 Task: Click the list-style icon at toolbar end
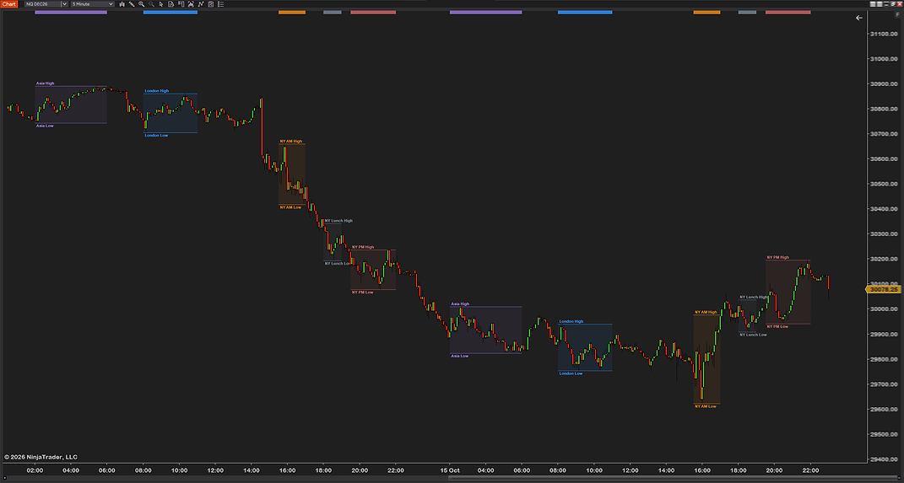tap(220, 4)
